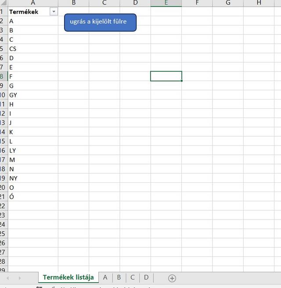Go to sheet tab C

132,277
